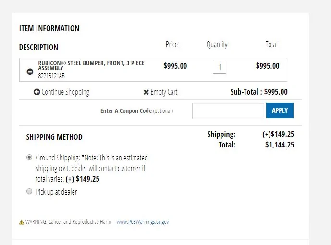Apply the coupon with the APPLY button
331x245 pixels.
[280, 110]
